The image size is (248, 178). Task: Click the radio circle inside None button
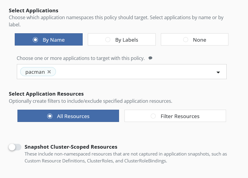click(186, 40)
